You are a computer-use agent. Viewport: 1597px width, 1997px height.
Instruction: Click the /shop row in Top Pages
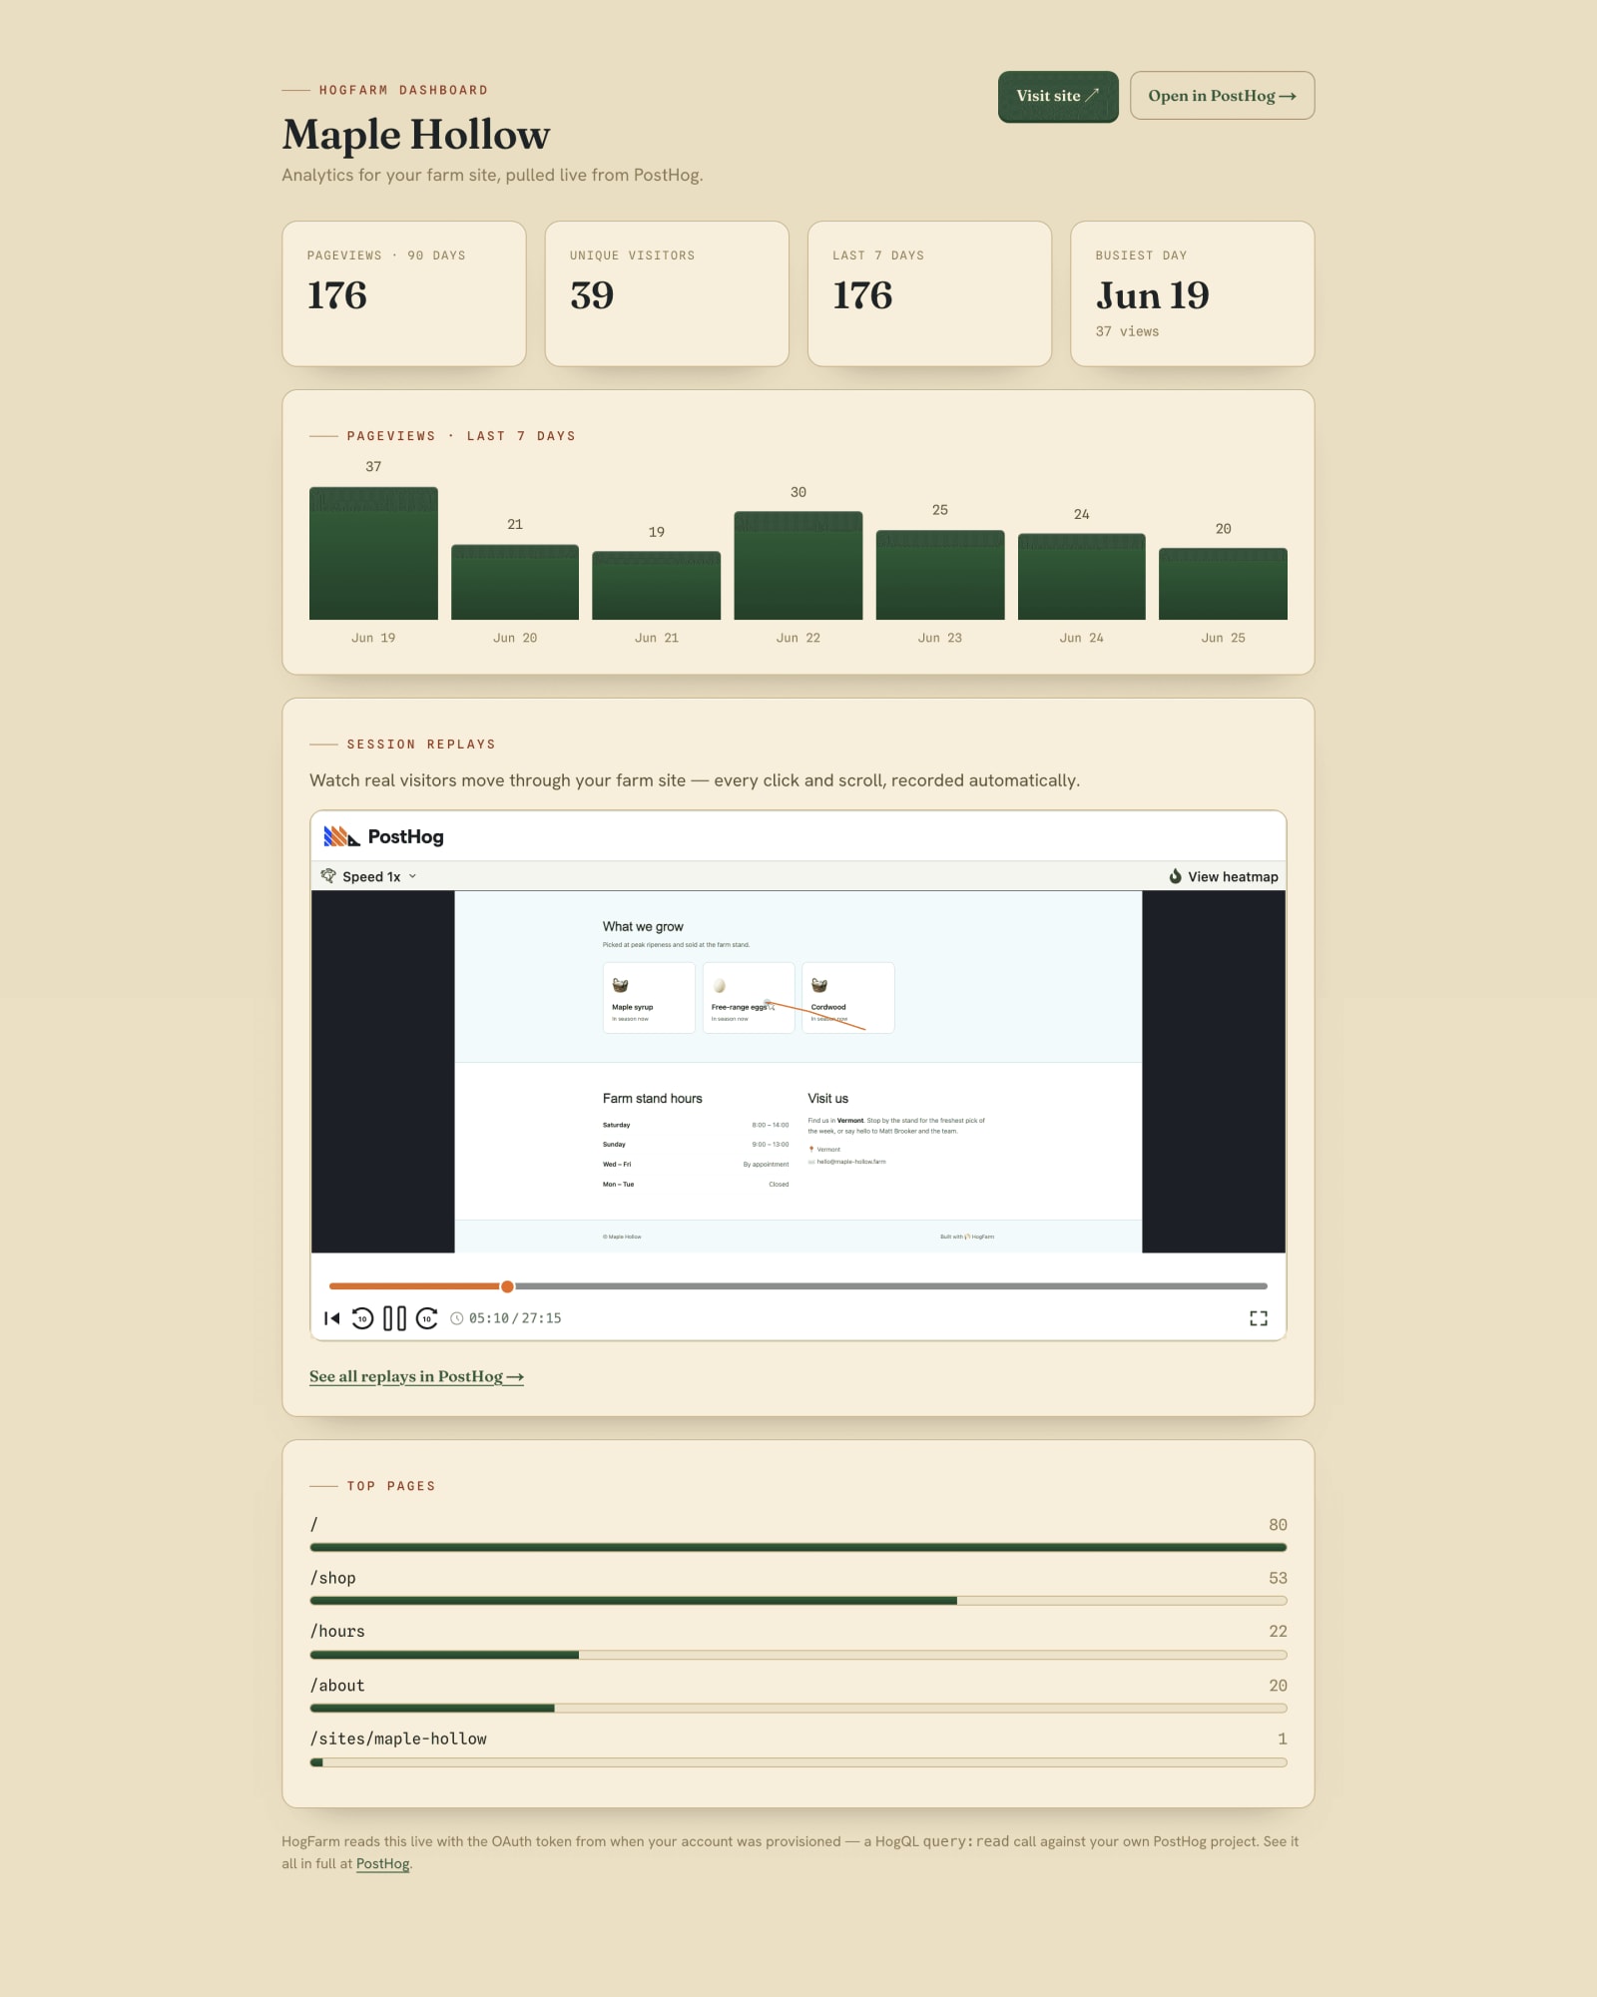click(798, 1586)
